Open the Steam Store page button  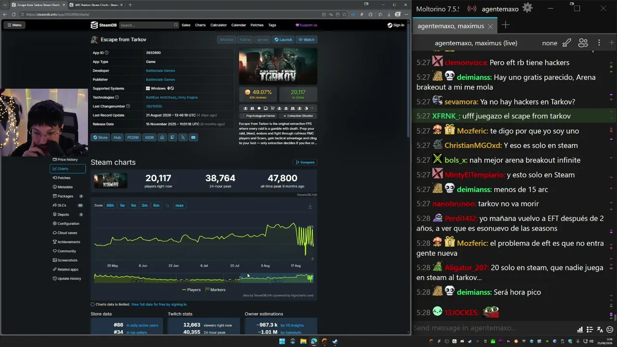(x=101, y=137)
